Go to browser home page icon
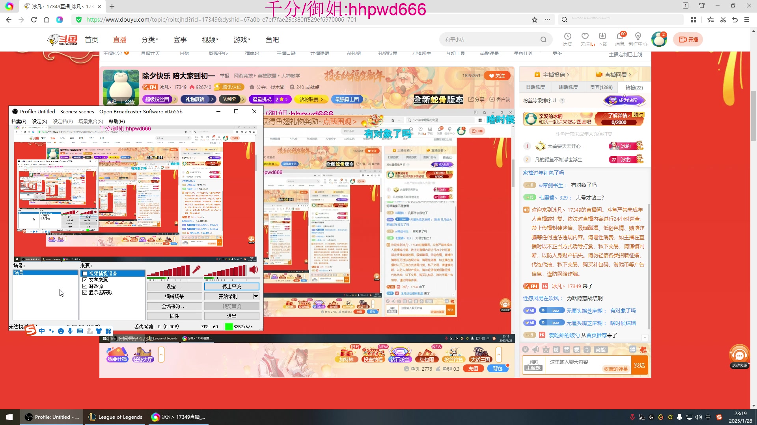Screen dimensions: 757x425 [x=47, y=20]
